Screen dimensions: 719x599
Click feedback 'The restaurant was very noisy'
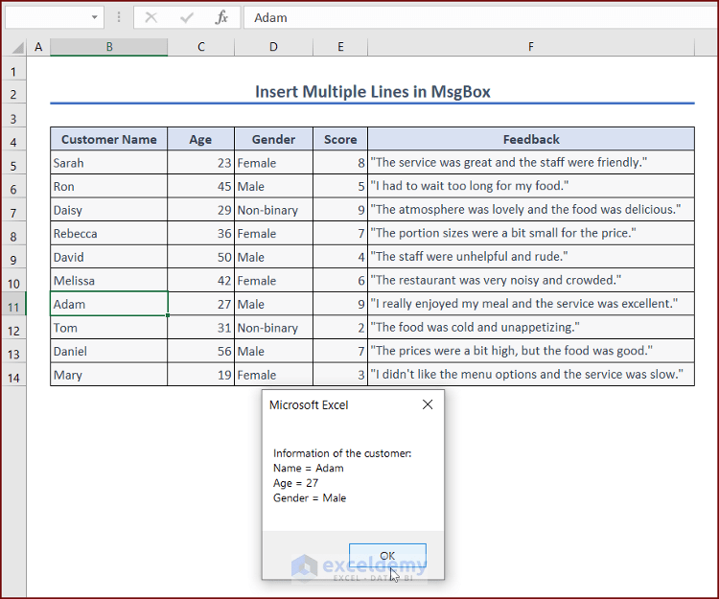click(x=531, y=281)
